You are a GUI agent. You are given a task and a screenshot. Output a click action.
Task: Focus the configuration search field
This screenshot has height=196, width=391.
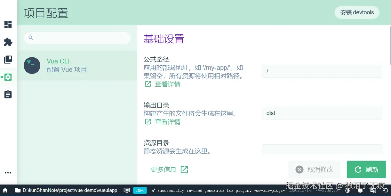77,38
